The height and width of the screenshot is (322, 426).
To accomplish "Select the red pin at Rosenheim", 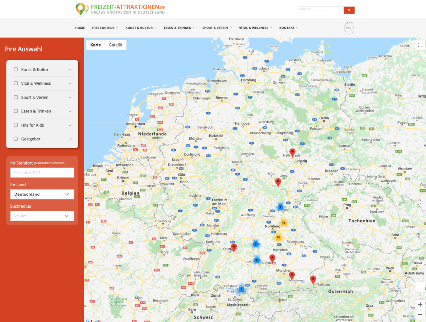I will click(292, 276).
